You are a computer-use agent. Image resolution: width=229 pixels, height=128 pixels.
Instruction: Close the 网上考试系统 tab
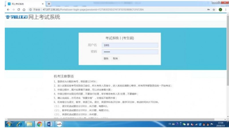pos(43,4)
